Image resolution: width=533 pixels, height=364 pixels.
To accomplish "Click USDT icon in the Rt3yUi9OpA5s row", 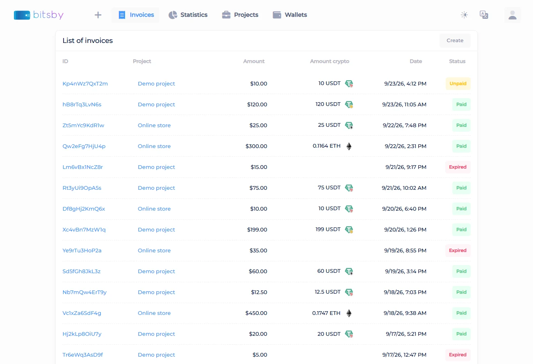I will tap(349, 188).
